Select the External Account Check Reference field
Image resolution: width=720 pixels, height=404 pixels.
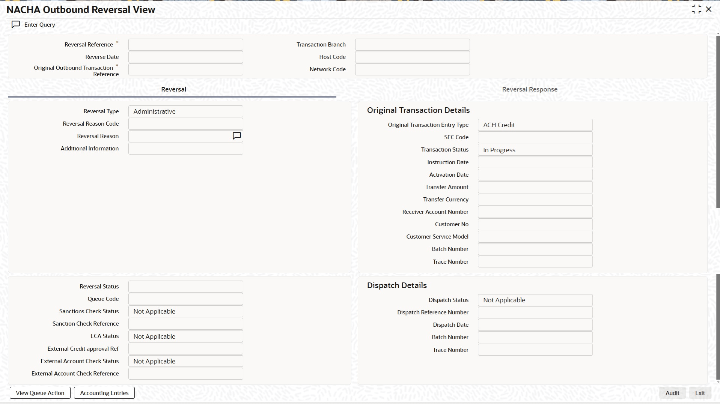point(186,374)
